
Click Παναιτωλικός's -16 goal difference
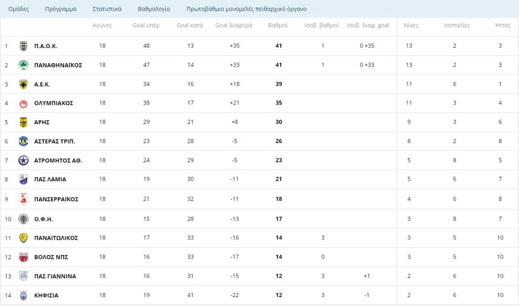[x=234, y=238]
